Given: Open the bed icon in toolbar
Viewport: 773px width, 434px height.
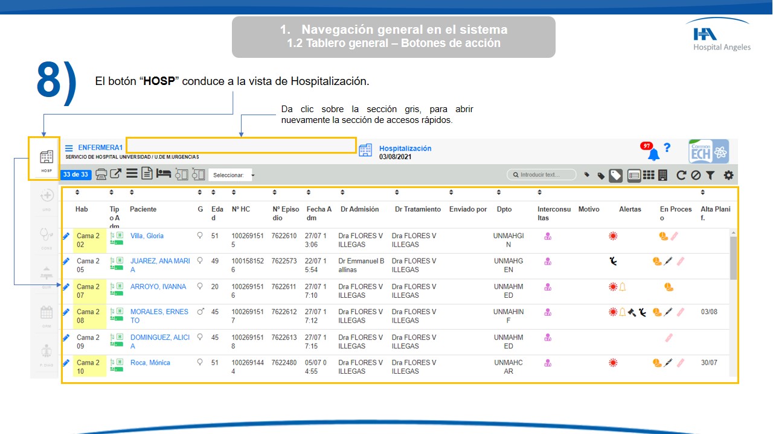Looking at the screenshot, I should [x=163, y=174].
